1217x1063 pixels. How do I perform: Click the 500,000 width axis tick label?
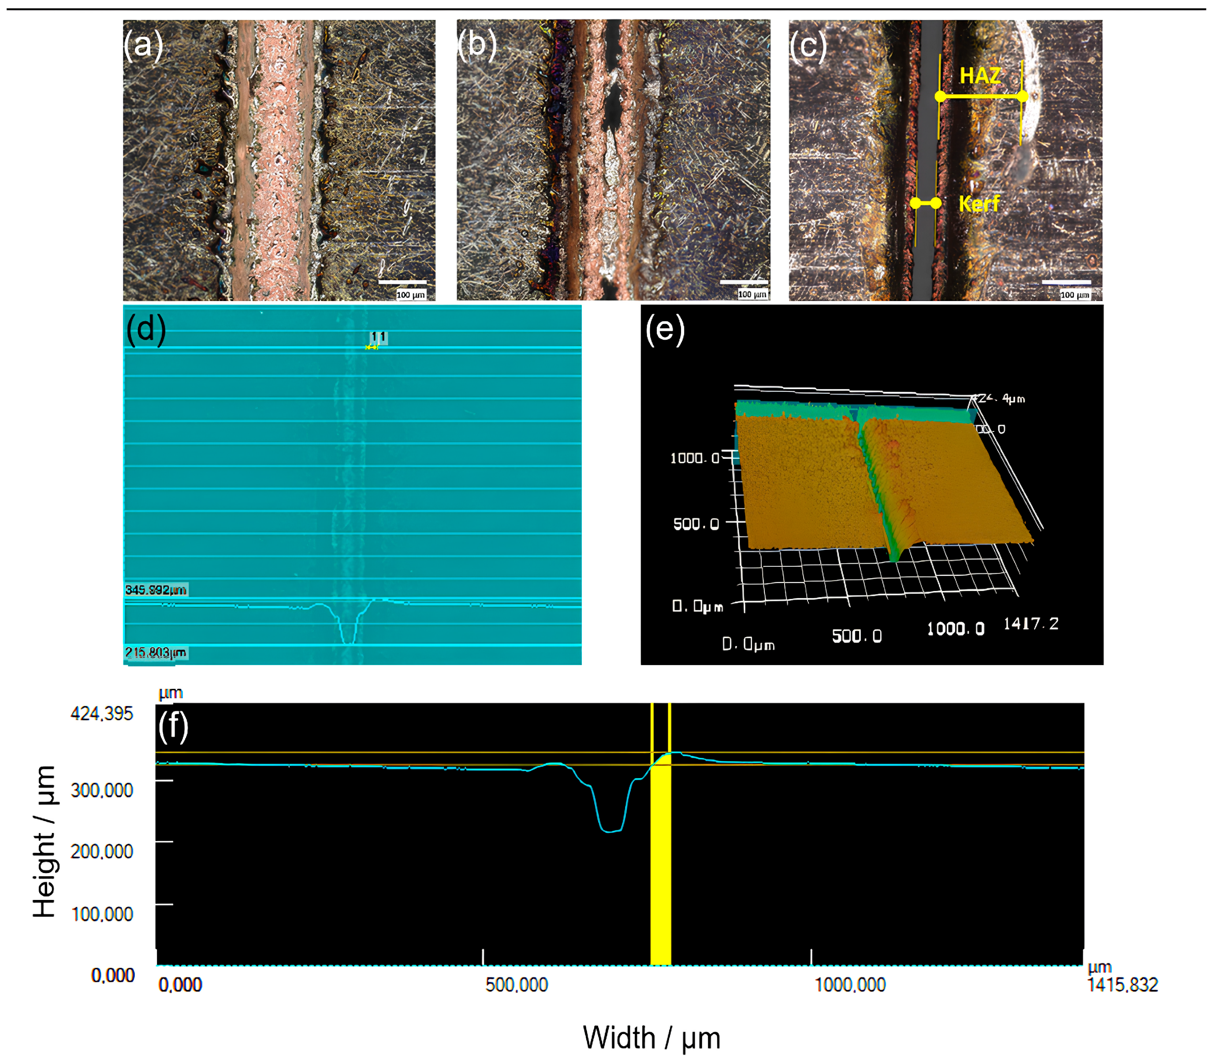coord(516,985)
